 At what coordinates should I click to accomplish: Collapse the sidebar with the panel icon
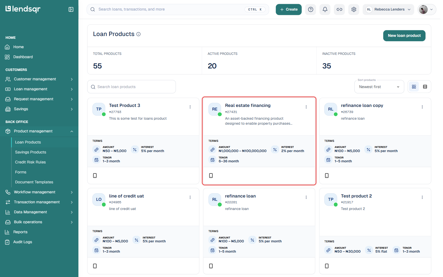[71, 9]
